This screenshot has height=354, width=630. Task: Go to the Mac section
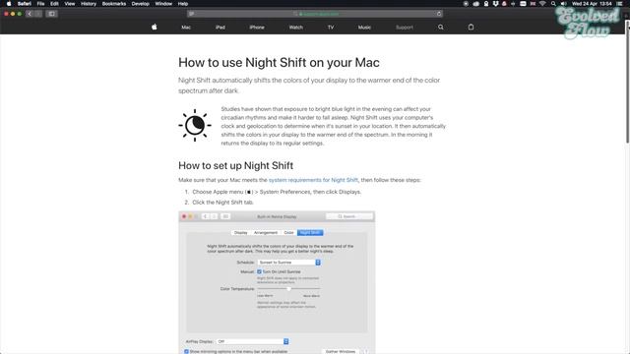point(186,28)
